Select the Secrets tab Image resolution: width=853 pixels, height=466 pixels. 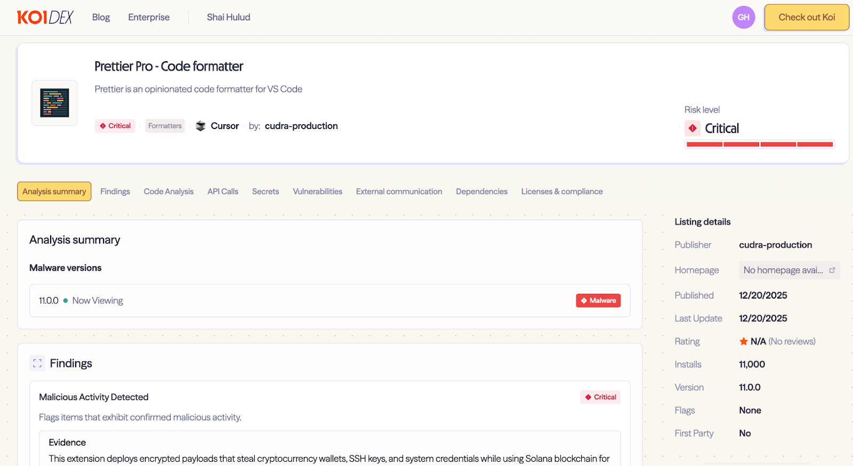pyautogui.click(x=265, y=191)
